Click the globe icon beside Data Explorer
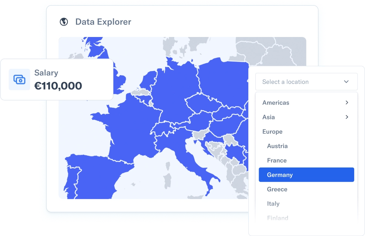 tap(64, 22)
